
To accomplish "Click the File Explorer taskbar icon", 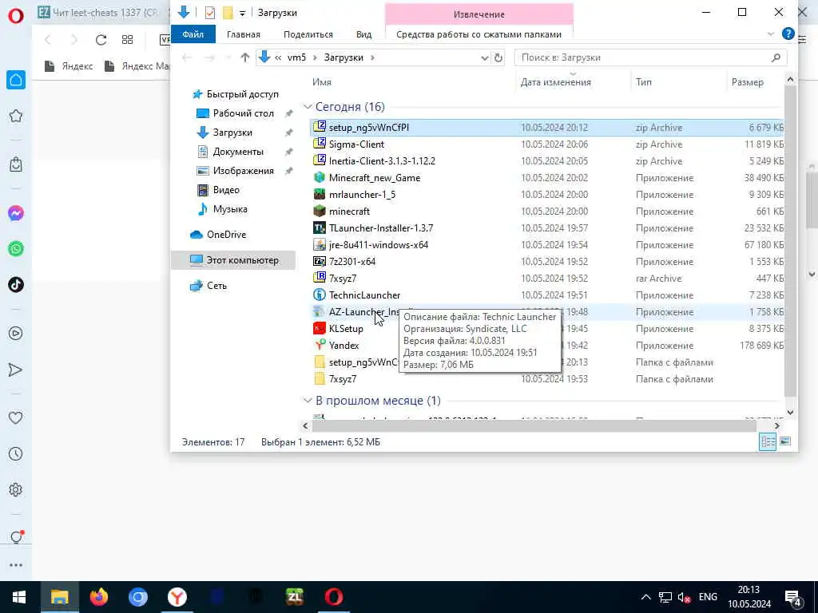I will click(59, 597).
